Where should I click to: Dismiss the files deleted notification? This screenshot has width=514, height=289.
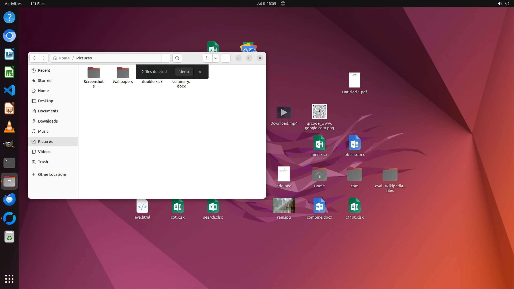[x=200, y=72]
